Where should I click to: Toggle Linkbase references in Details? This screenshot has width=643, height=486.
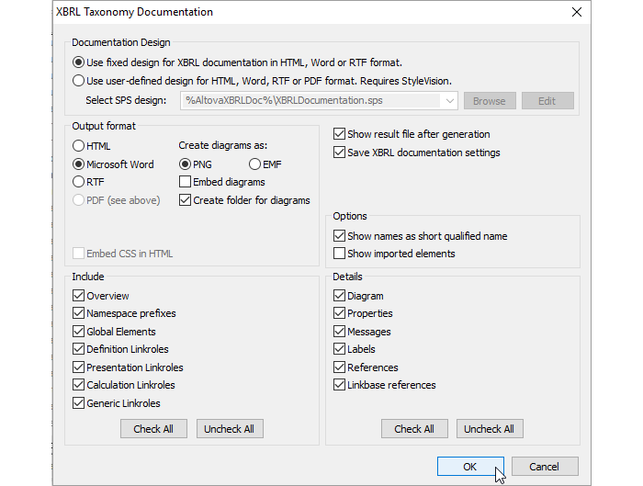340,385
